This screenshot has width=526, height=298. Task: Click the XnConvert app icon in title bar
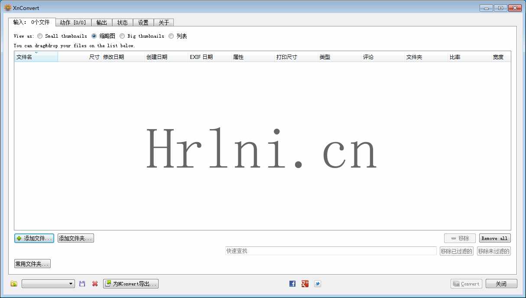click(8, 8)
